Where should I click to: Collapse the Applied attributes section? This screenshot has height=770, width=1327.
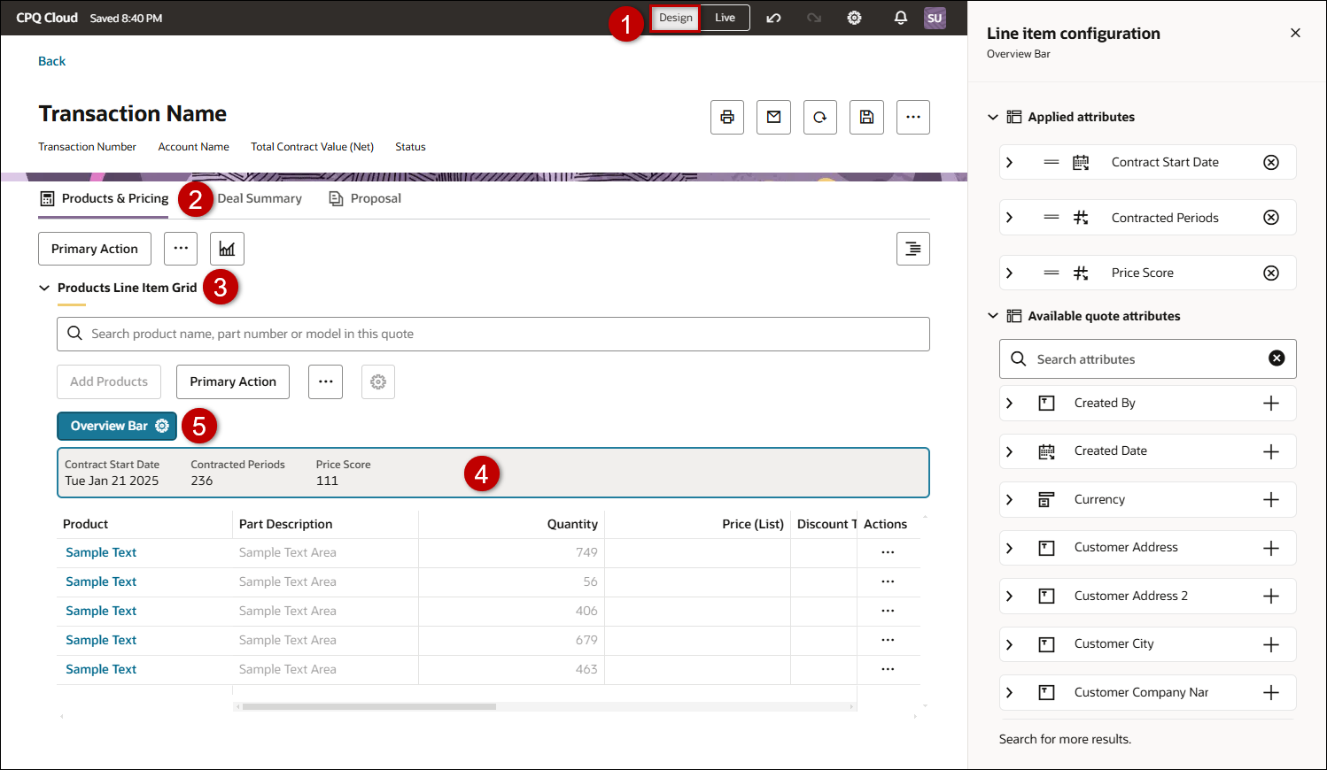point(993,117)
